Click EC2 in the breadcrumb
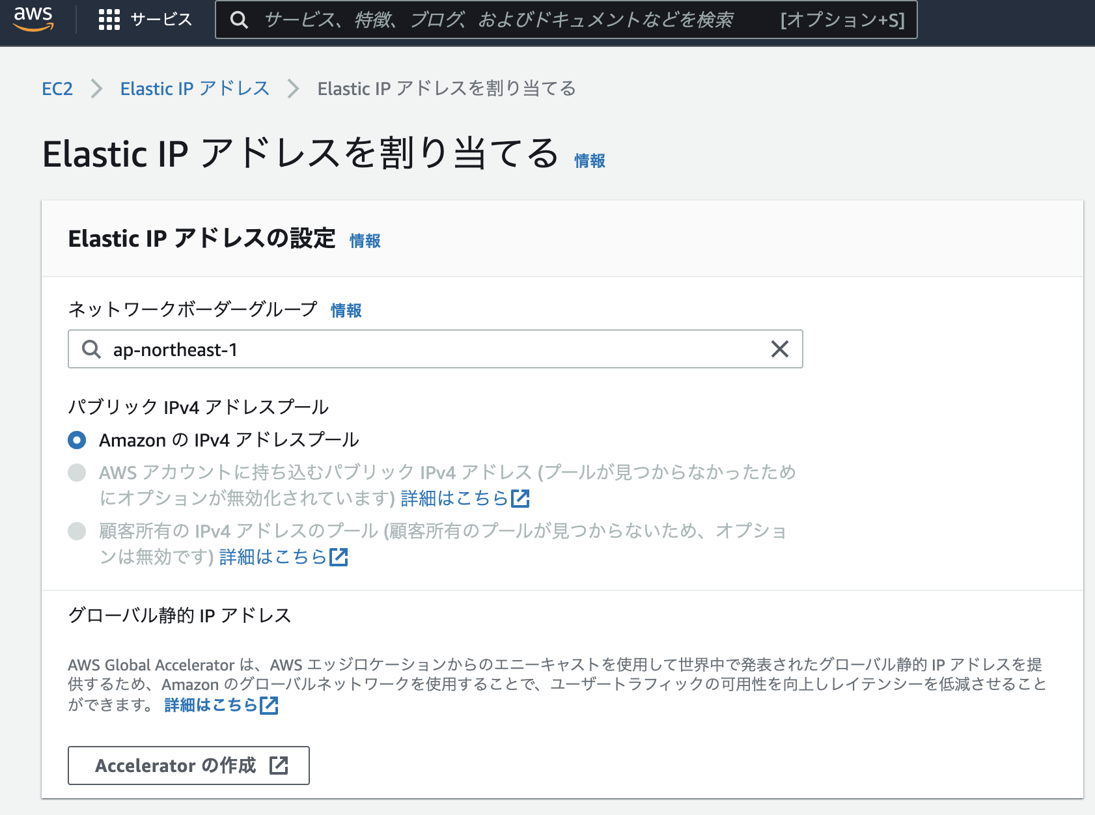Viewport: 1095px width, 815px height. coord(57,89)
